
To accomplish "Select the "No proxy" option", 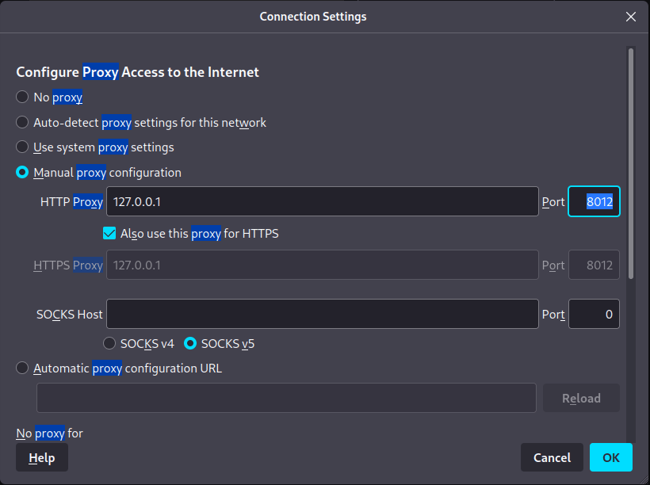I will 22,97.
